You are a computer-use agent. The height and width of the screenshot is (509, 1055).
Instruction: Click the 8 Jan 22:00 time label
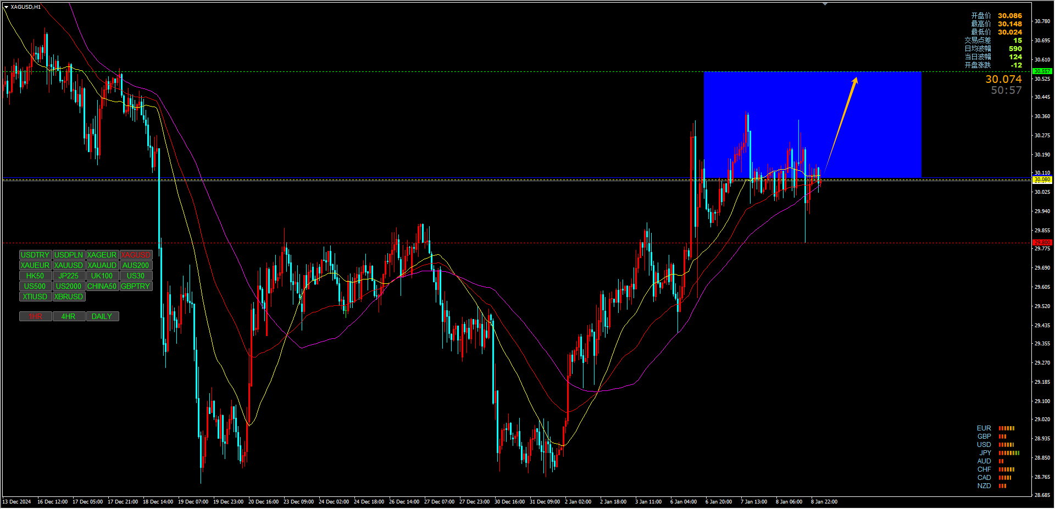(824, 502)
